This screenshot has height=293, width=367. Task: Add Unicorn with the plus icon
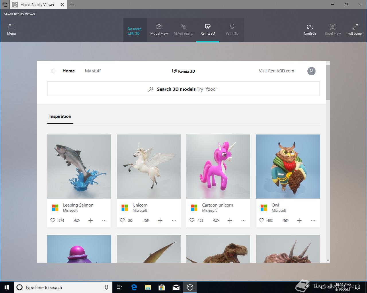[x=160, y=220]
